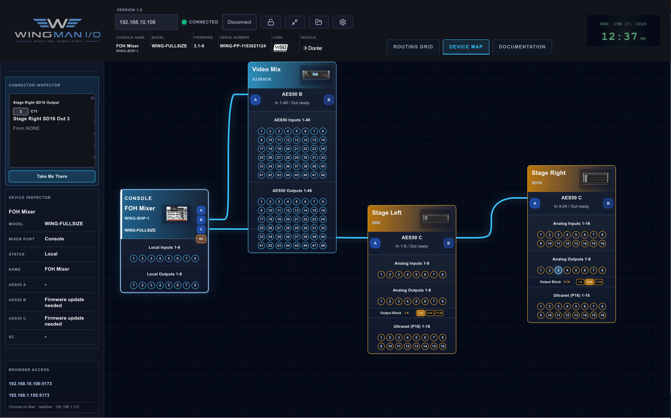Set Stage Left Output Block to 9-16

coord(430,313)
